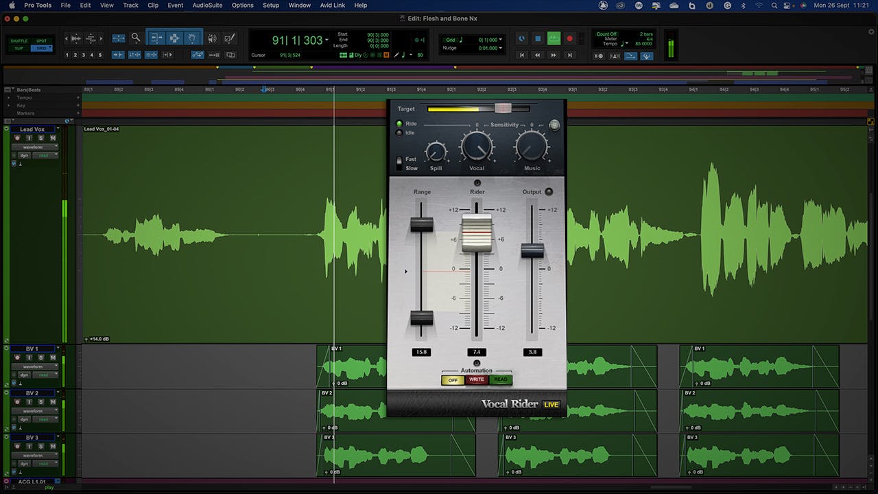Click the Go to End transport button
Screen dimensions: 878x494
569,55
